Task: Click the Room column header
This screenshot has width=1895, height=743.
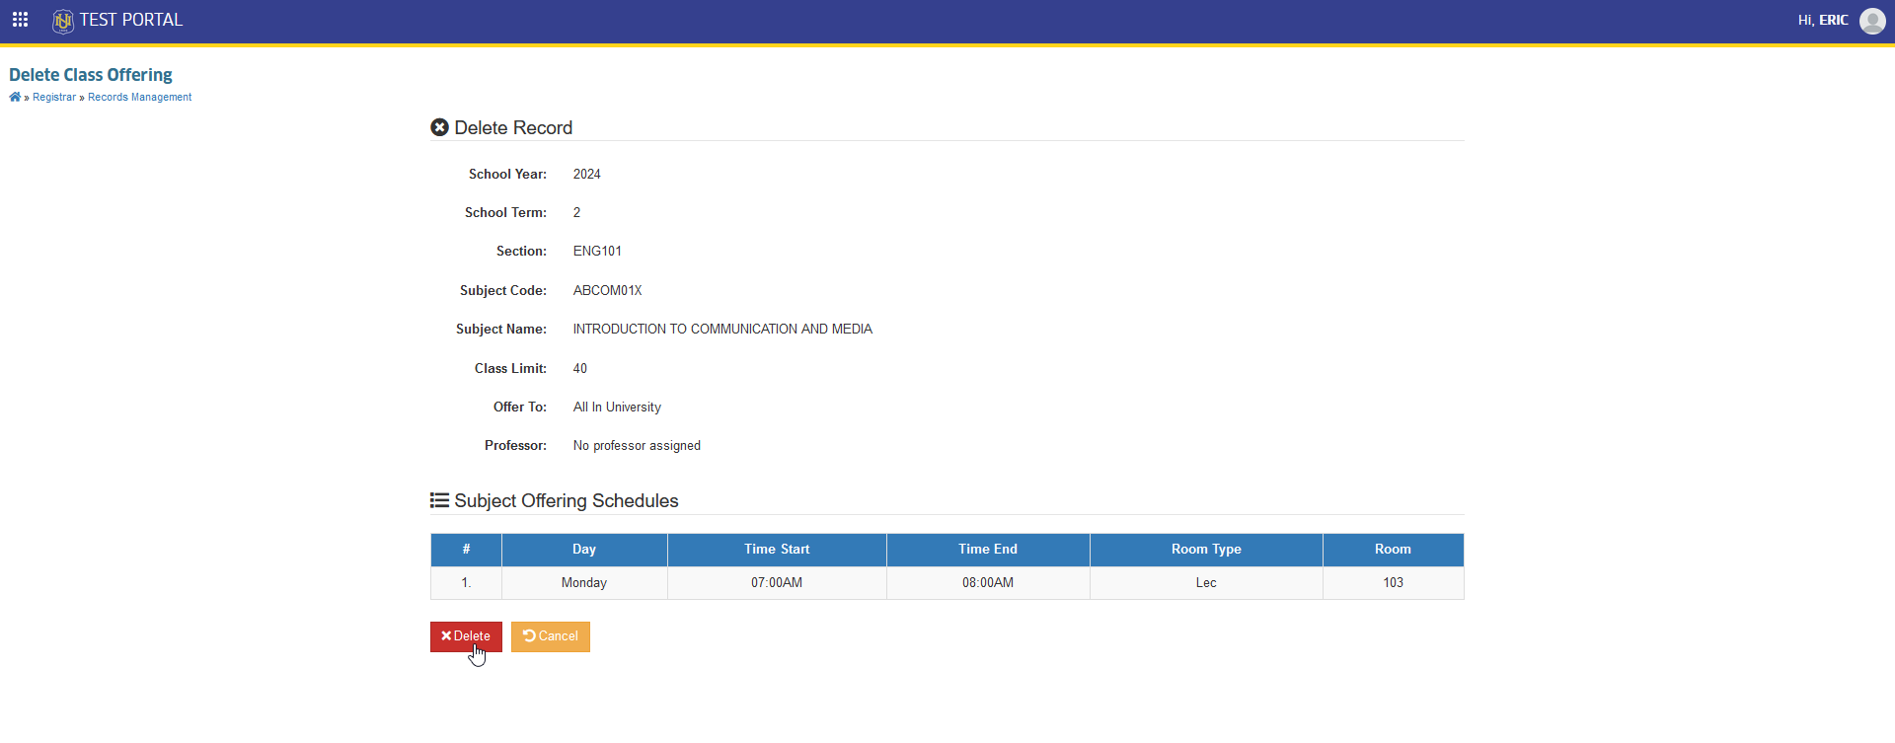Action: [1393, 550]
